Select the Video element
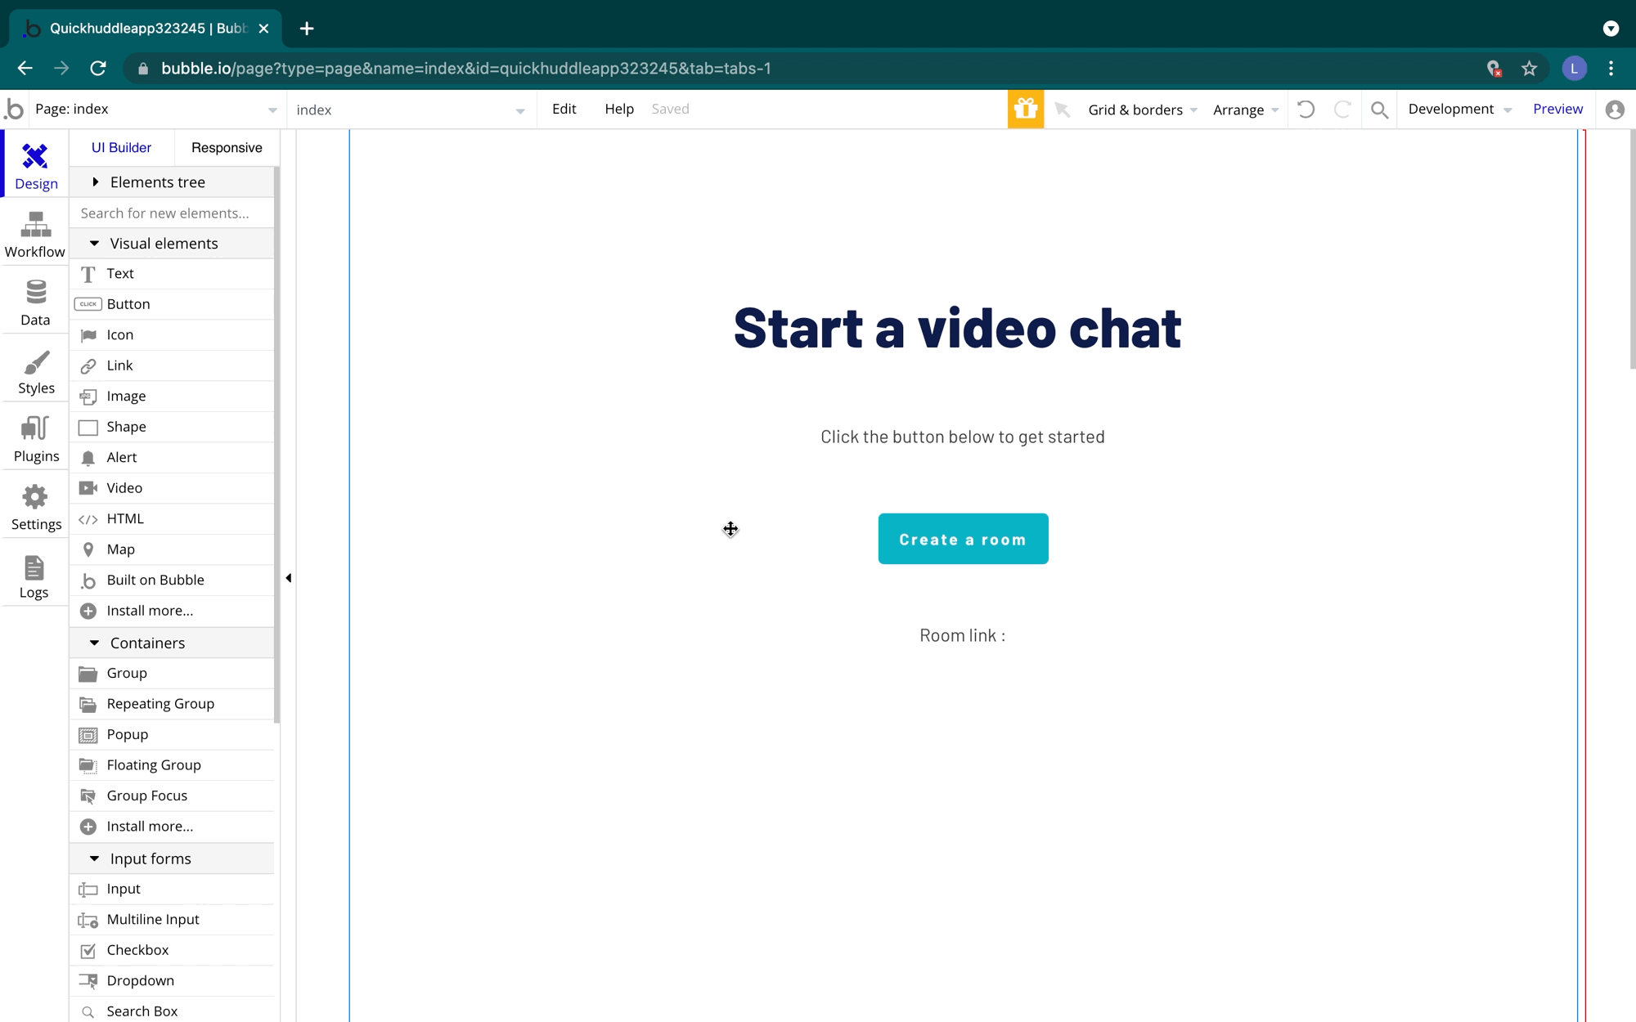 click(172, 488)
